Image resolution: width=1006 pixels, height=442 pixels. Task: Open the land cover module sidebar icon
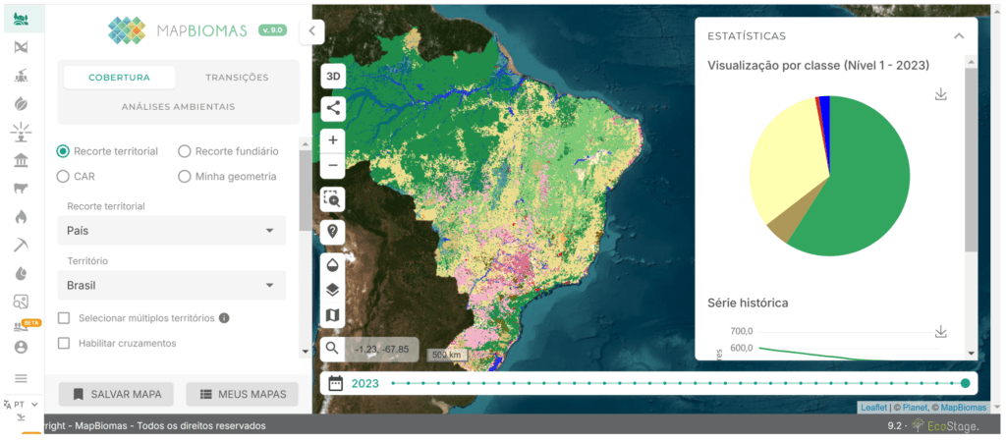21,18
